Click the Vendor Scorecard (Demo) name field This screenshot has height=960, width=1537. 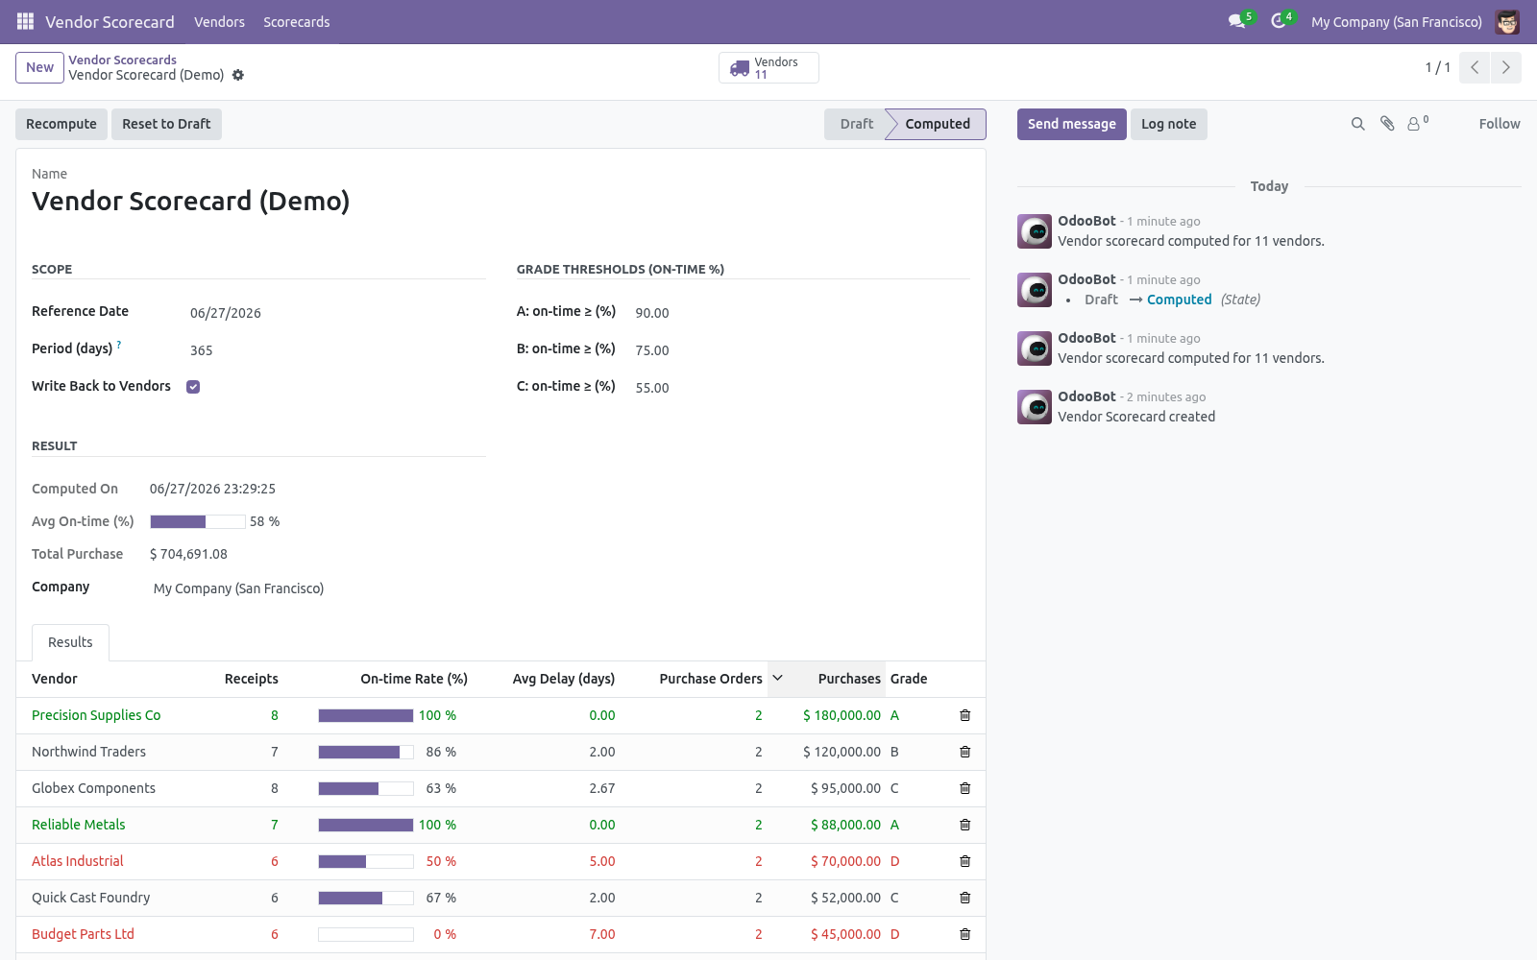click(x=500, y=201)
